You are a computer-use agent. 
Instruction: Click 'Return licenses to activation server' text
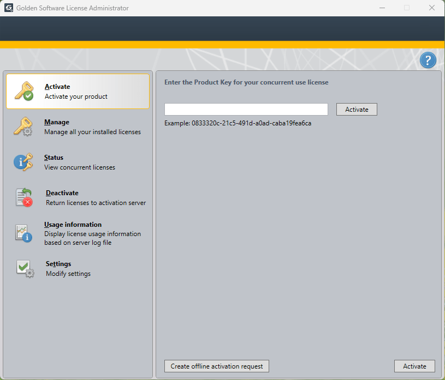click(x=96, y=203)
